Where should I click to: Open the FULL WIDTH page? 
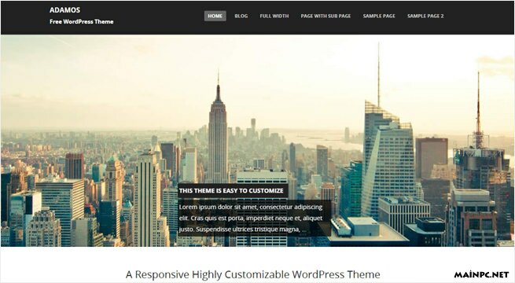coord(274,16)
